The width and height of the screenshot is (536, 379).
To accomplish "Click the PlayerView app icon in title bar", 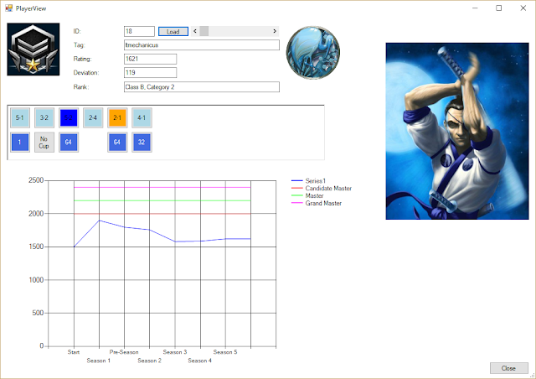I will coord(9,8).
